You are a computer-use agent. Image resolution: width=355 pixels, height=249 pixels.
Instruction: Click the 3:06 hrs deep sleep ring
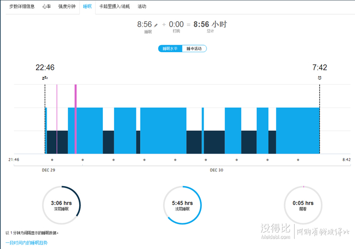coord(61,205)
